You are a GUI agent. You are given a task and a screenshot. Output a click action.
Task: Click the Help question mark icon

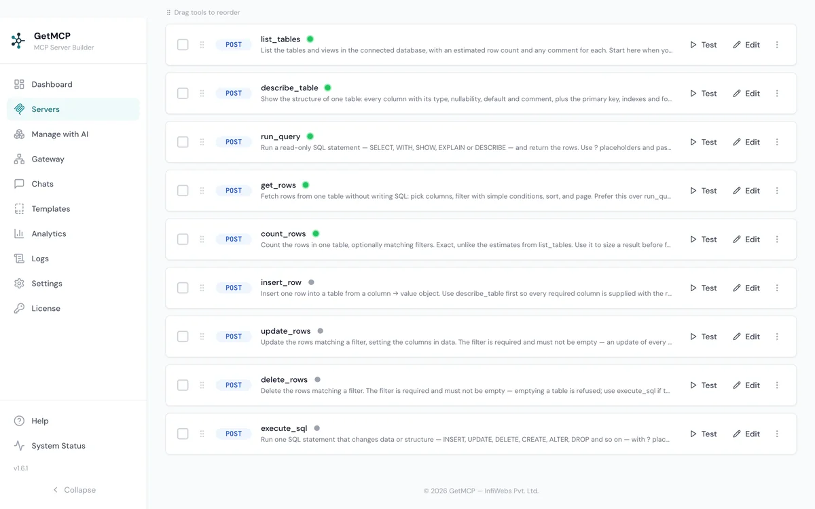(x=19, y=421)
